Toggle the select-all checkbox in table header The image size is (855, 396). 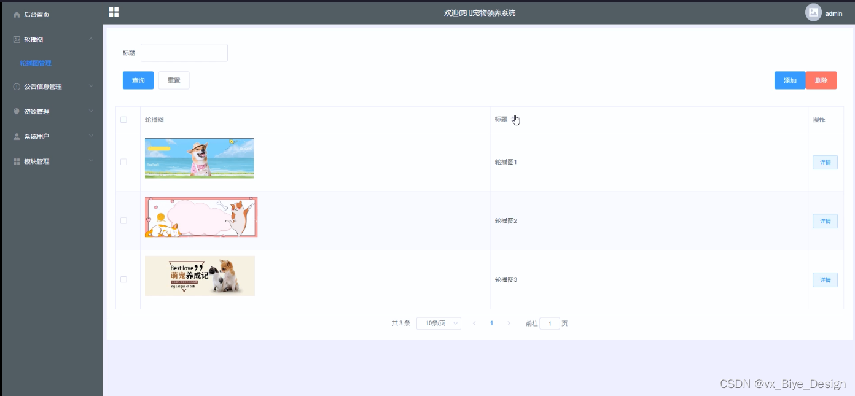click(x=123, y=120)
